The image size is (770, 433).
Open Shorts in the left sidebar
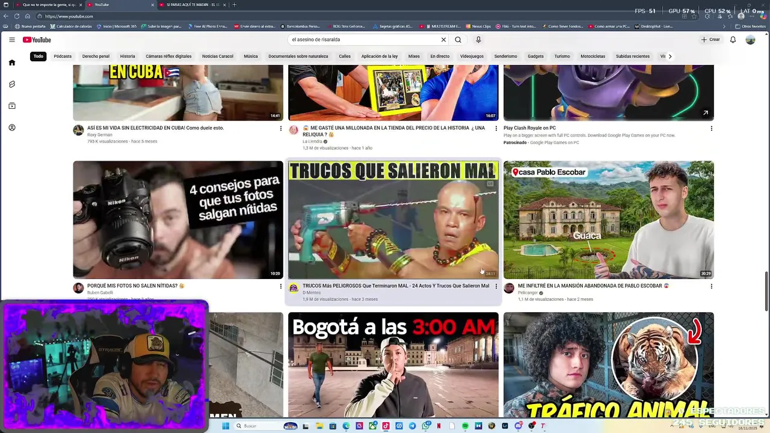pos(11,84)
